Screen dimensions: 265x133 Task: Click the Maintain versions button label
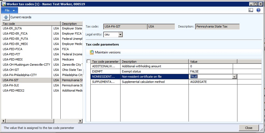pos(108,52)
